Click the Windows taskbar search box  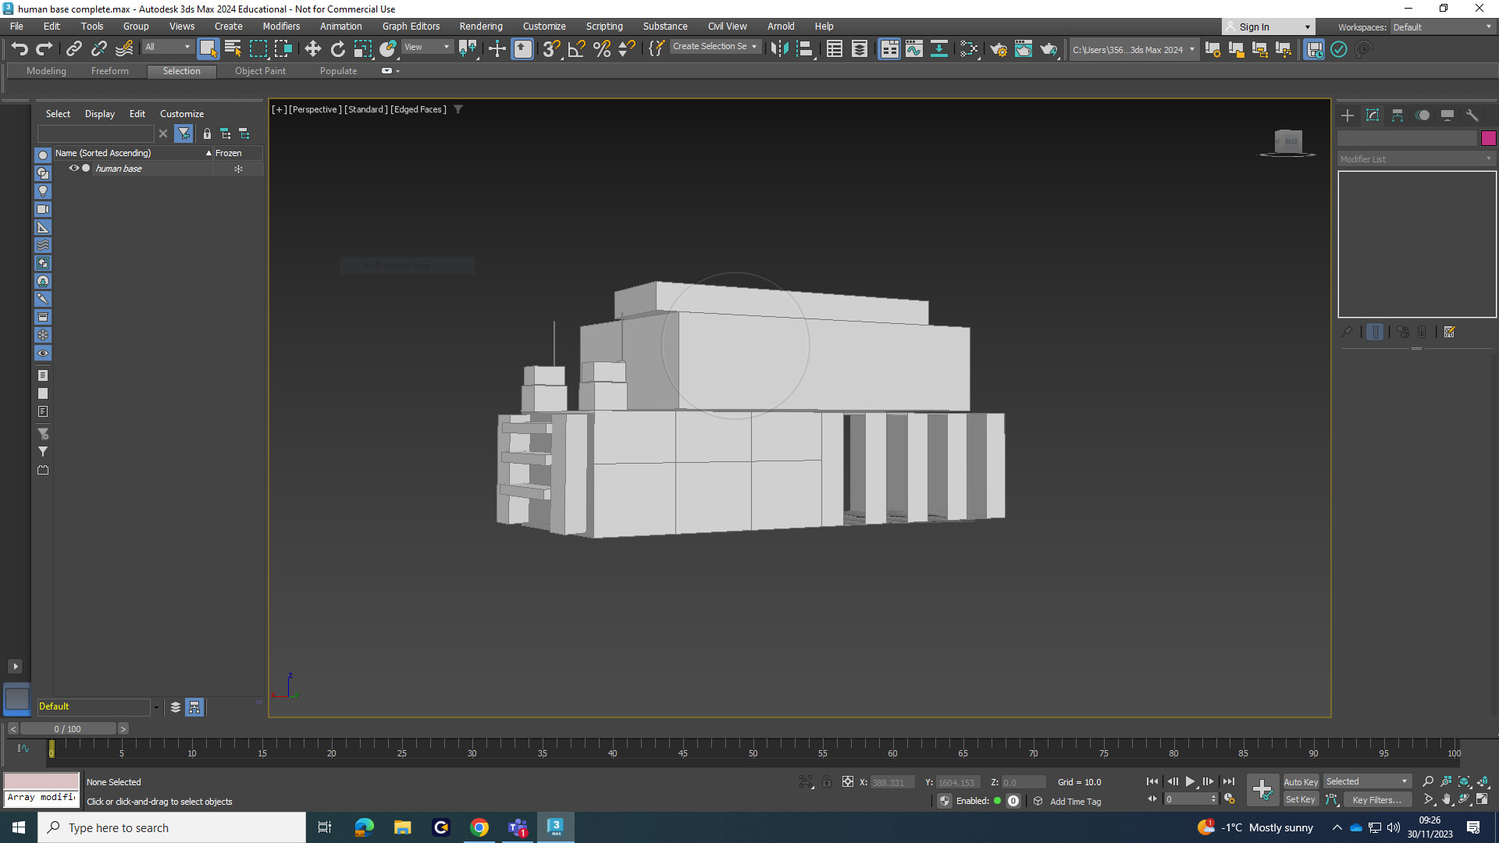172,827
